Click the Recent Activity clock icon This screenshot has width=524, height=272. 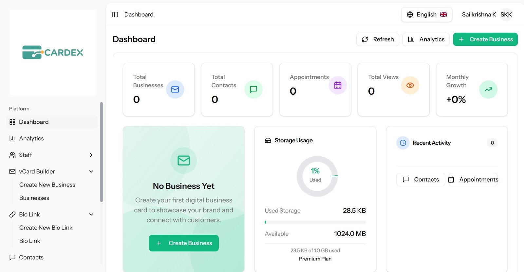(x=403, y=143)
